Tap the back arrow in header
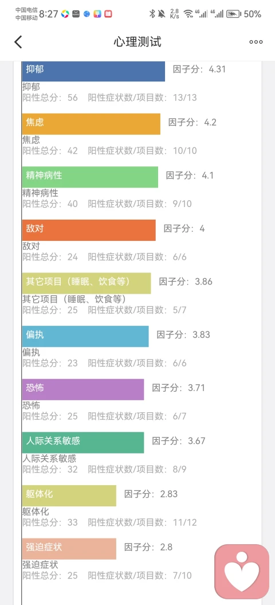The image size is (275, 605). 18,42
